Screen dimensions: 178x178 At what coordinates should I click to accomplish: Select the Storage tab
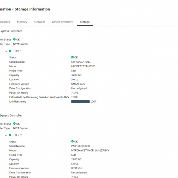tap(85, 22)
